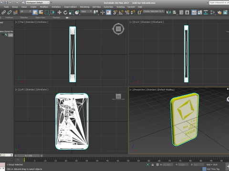Open the reference coordinate system View dropdown
This screenshot has width=229, height=171.
coord(86,11)
